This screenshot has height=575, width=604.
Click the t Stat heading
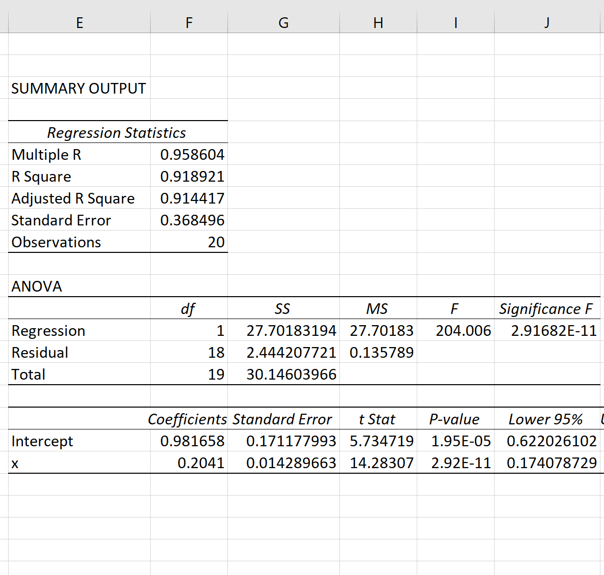(x=378, y=419)
